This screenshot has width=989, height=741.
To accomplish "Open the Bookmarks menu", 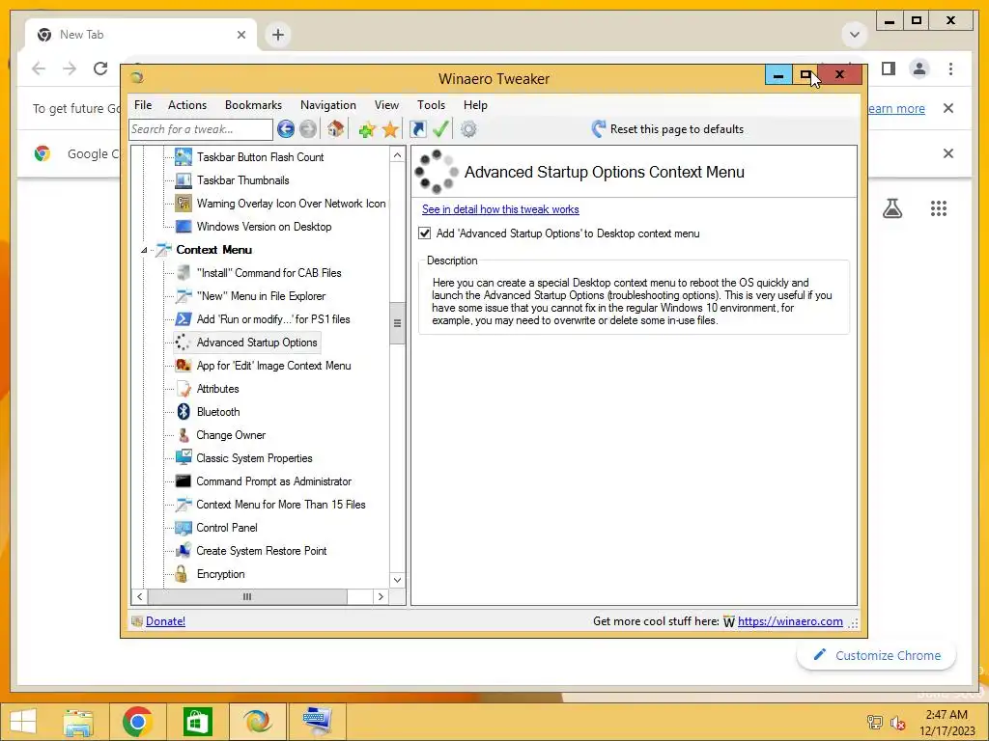I will [x=254, y=105].
